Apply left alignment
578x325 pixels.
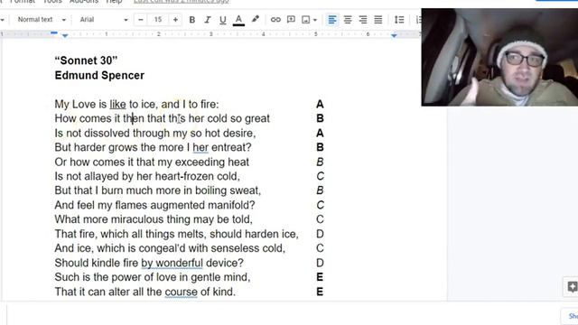332,20
